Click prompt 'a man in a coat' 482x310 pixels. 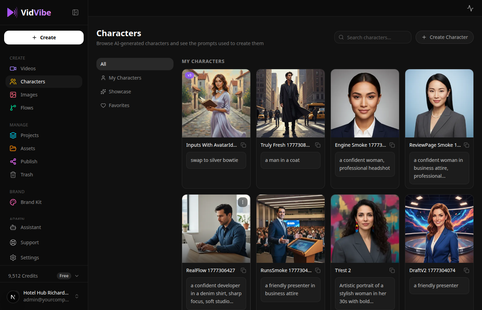coord(291,160)
